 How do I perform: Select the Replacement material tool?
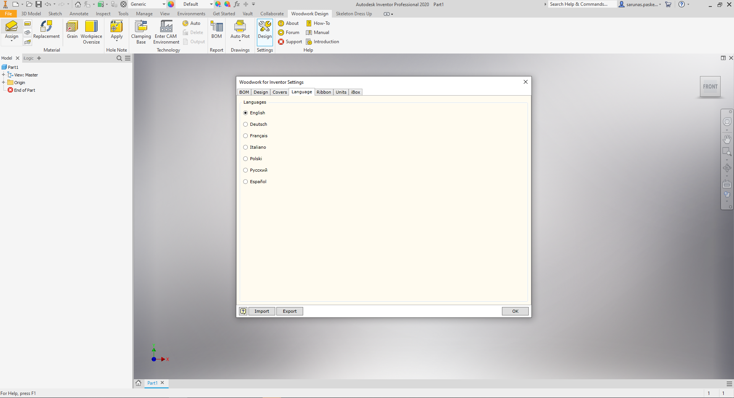click(x=46, y=29)
